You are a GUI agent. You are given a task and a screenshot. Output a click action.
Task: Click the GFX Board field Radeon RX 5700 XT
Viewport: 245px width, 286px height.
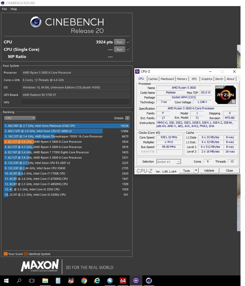pos(75,95)
